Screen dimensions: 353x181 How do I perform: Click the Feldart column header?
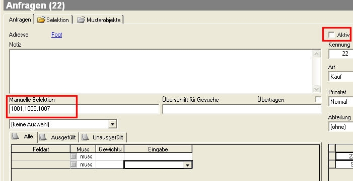click(x=41, y=149)
